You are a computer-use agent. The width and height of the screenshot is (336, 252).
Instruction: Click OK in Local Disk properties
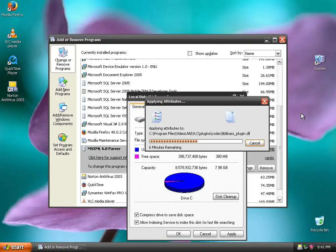[x=178, y=234]
